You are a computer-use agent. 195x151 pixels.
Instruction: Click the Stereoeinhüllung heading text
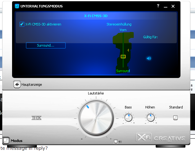point(119,24)
